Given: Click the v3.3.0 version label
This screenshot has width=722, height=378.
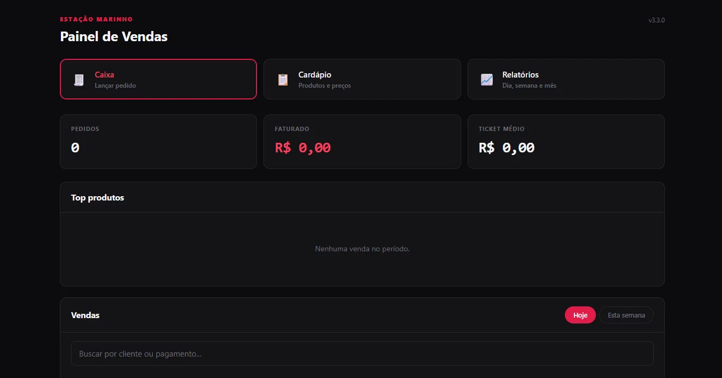Looking at the screenshot, I should (657, 20).
